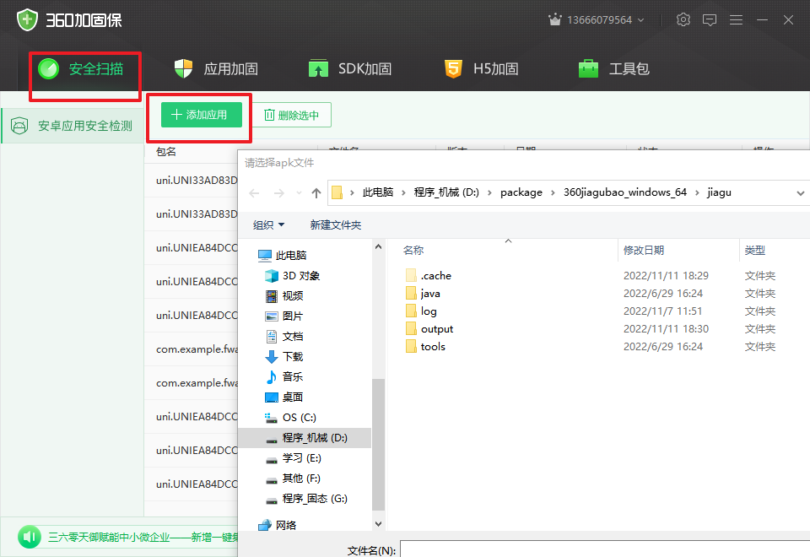Click the settings gear icon
Screen dimensions: 810x557
683,19
